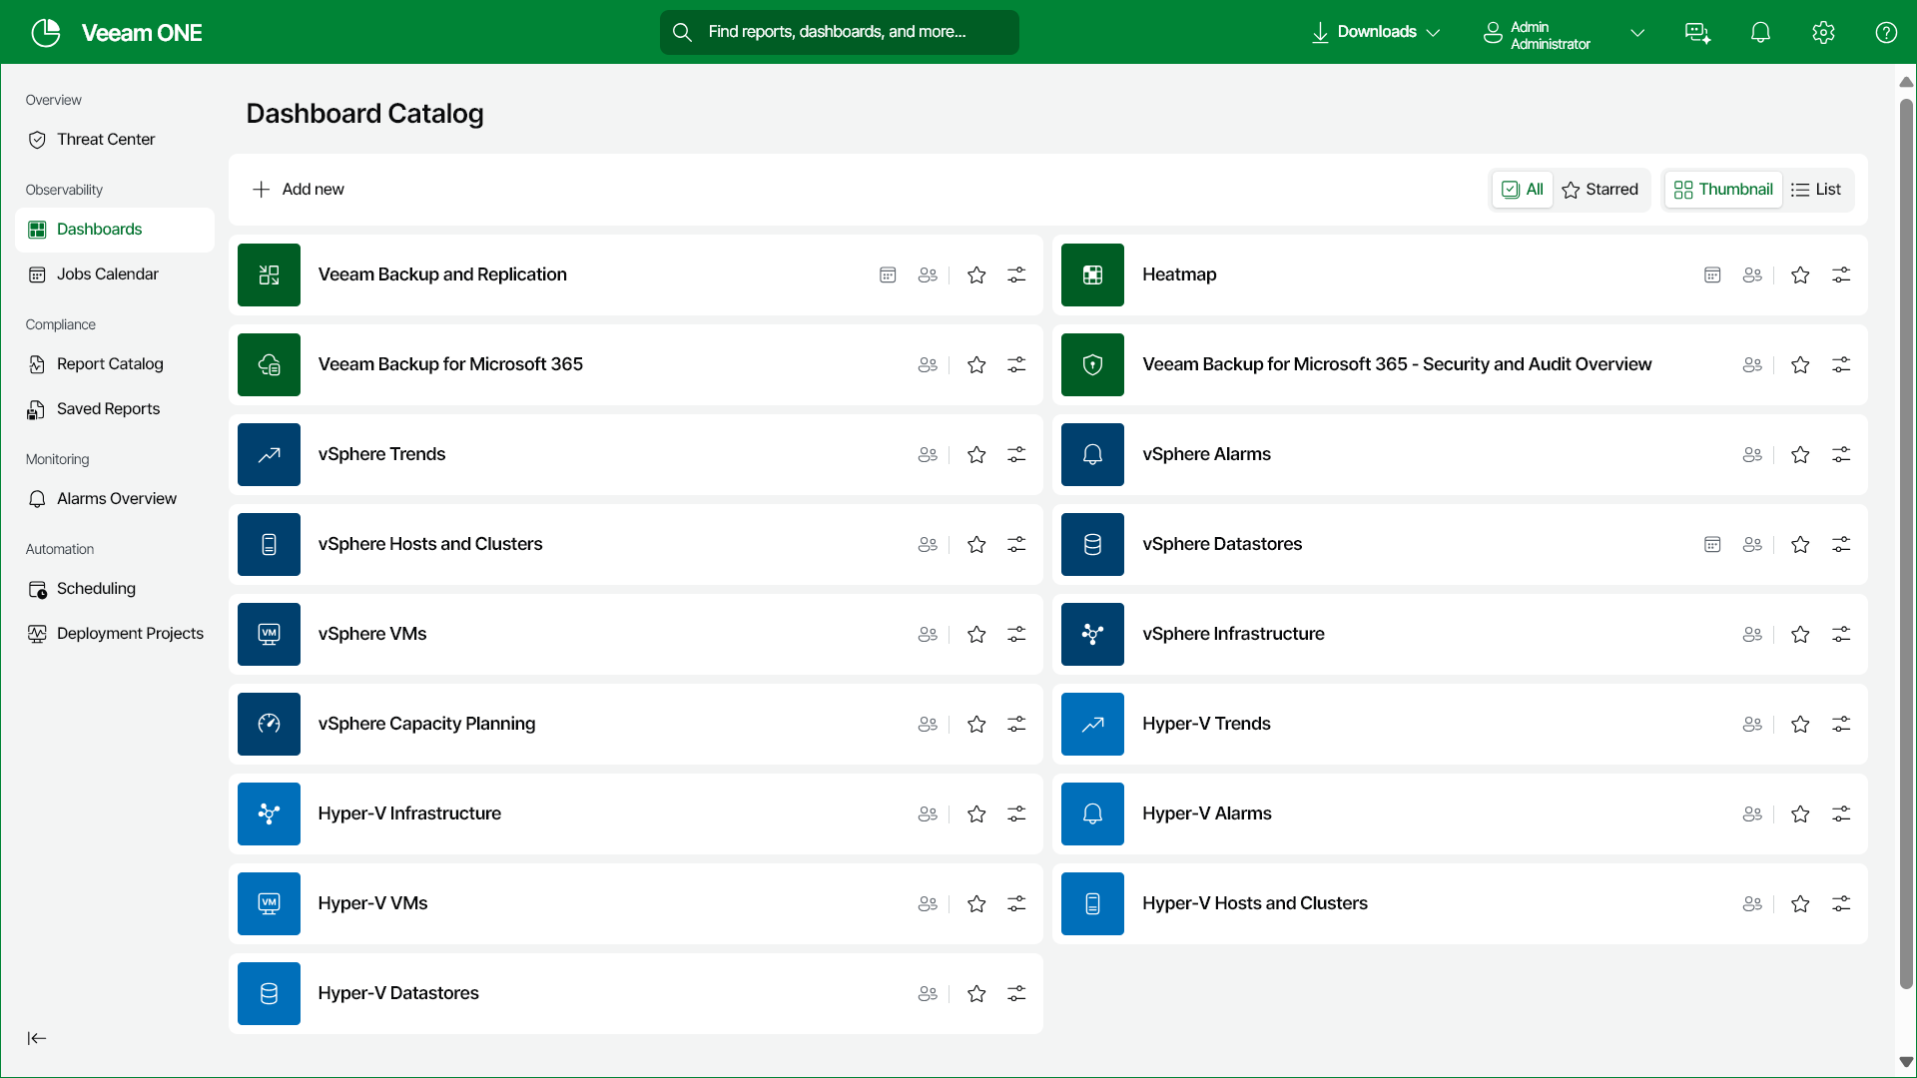This screenshot has width=1917, height=1078.
Task: Open settings sliders for Heatmap
Action: coord(1841,274)
